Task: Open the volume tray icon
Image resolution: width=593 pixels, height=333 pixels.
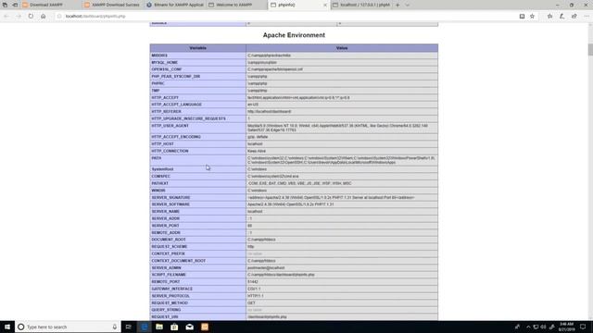Action: pyautogui.click(x=544, y=327)
